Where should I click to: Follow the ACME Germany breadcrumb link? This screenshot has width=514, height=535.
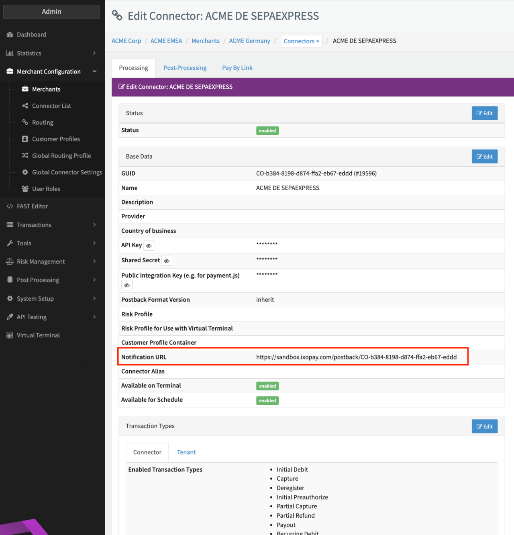(x=249, y=41)
